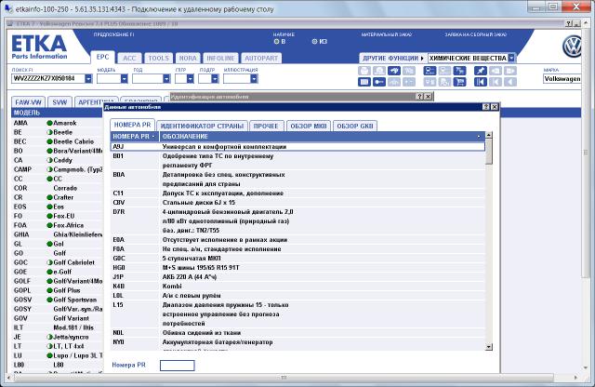Screen dimensions: 595x387
Task: Open the ПРОЧЕЕ tab
Action: [x=266, y=127]
